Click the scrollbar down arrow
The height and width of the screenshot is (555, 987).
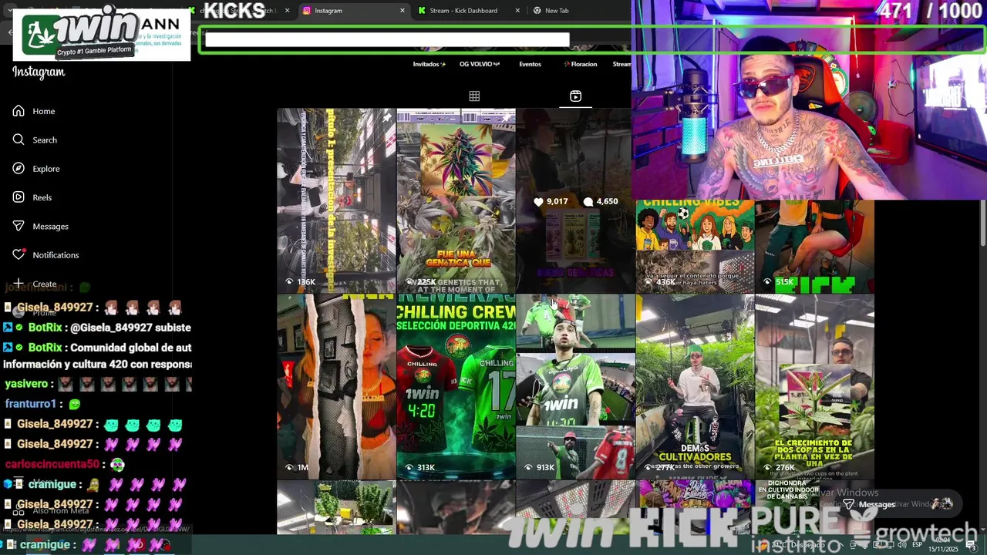(x=982, y=528)
